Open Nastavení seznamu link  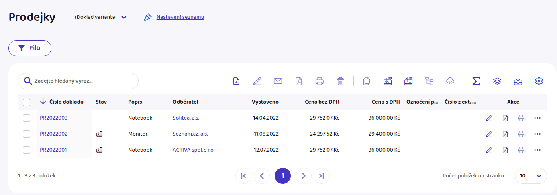click(x=180, y=17)
